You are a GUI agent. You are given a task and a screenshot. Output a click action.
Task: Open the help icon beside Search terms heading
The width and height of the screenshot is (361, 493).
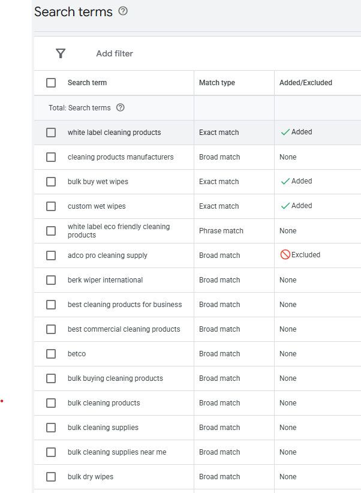pyautogui.click(x=123, y=11)
